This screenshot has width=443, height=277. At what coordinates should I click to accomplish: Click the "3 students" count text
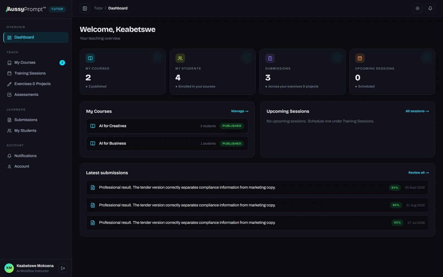coord(208,126)
